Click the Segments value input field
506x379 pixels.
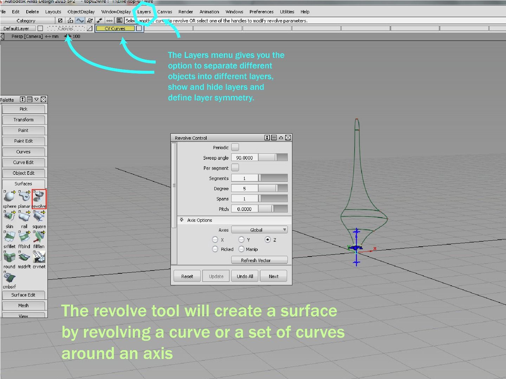(x=245, y=178)
